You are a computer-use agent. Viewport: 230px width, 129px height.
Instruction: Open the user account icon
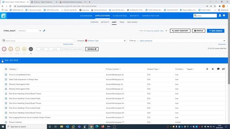coord(220,15)
